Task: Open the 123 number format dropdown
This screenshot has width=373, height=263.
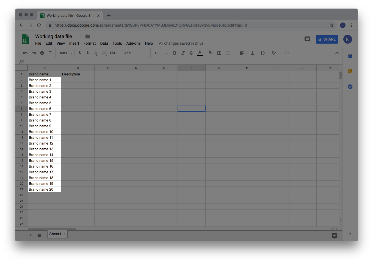Action: tap(114, 53)
